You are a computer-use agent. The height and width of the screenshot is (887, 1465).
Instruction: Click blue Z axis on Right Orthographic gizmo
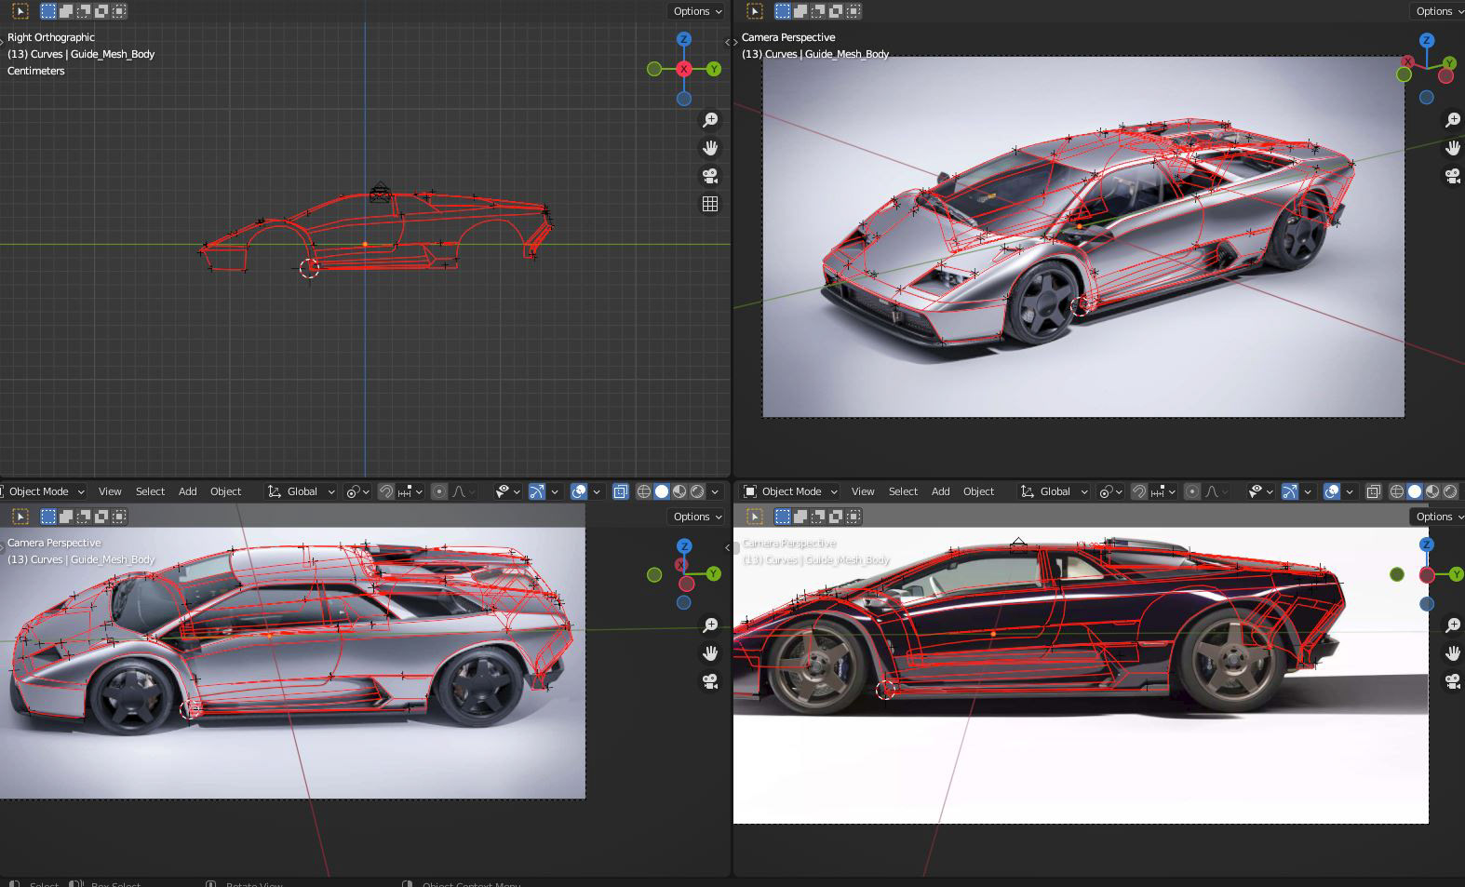pyautogui.click(x=684, y=39)
